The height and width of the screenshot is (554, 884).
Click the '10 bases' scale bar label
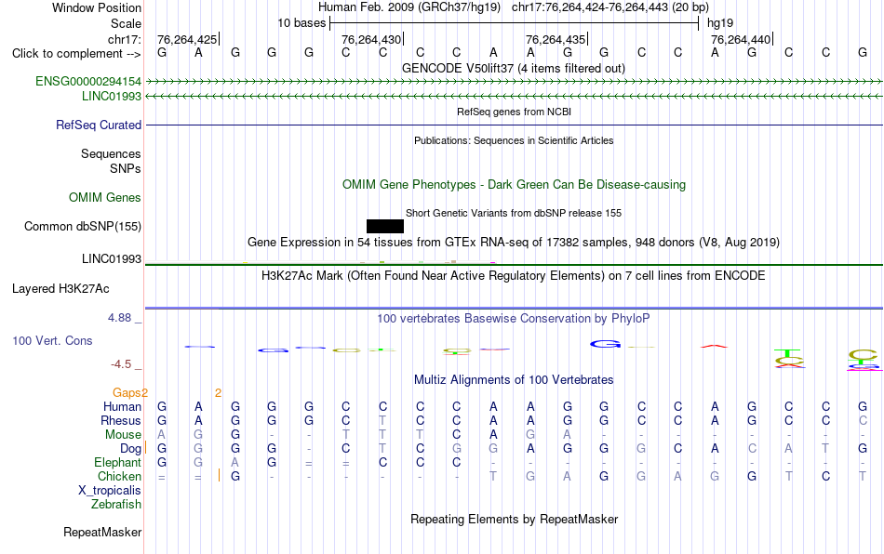coord(301,23)
